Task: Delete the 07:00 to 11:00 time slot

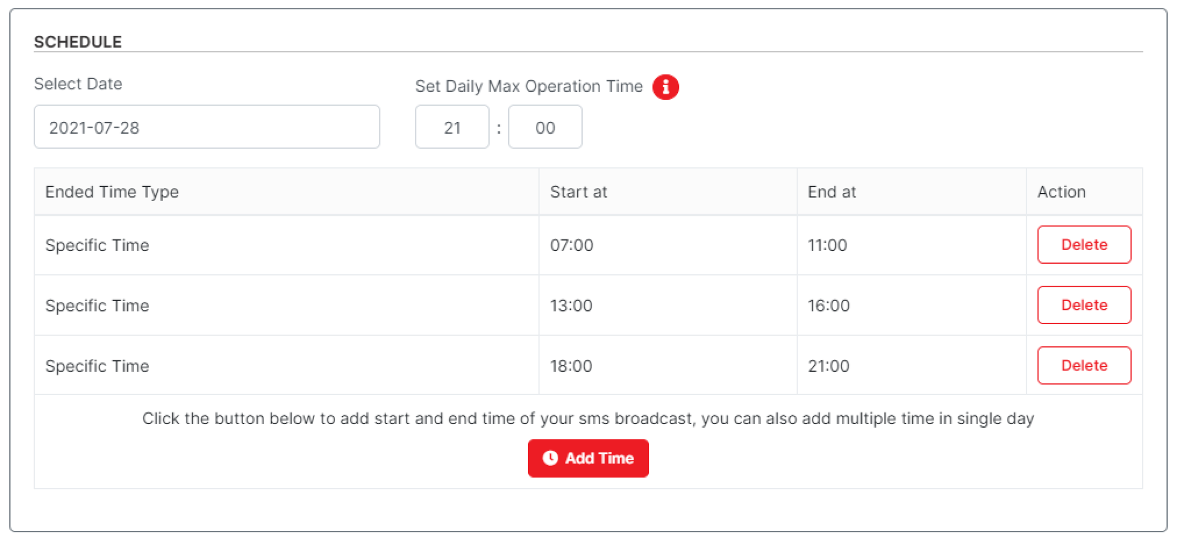Action: pos(1084,244)
